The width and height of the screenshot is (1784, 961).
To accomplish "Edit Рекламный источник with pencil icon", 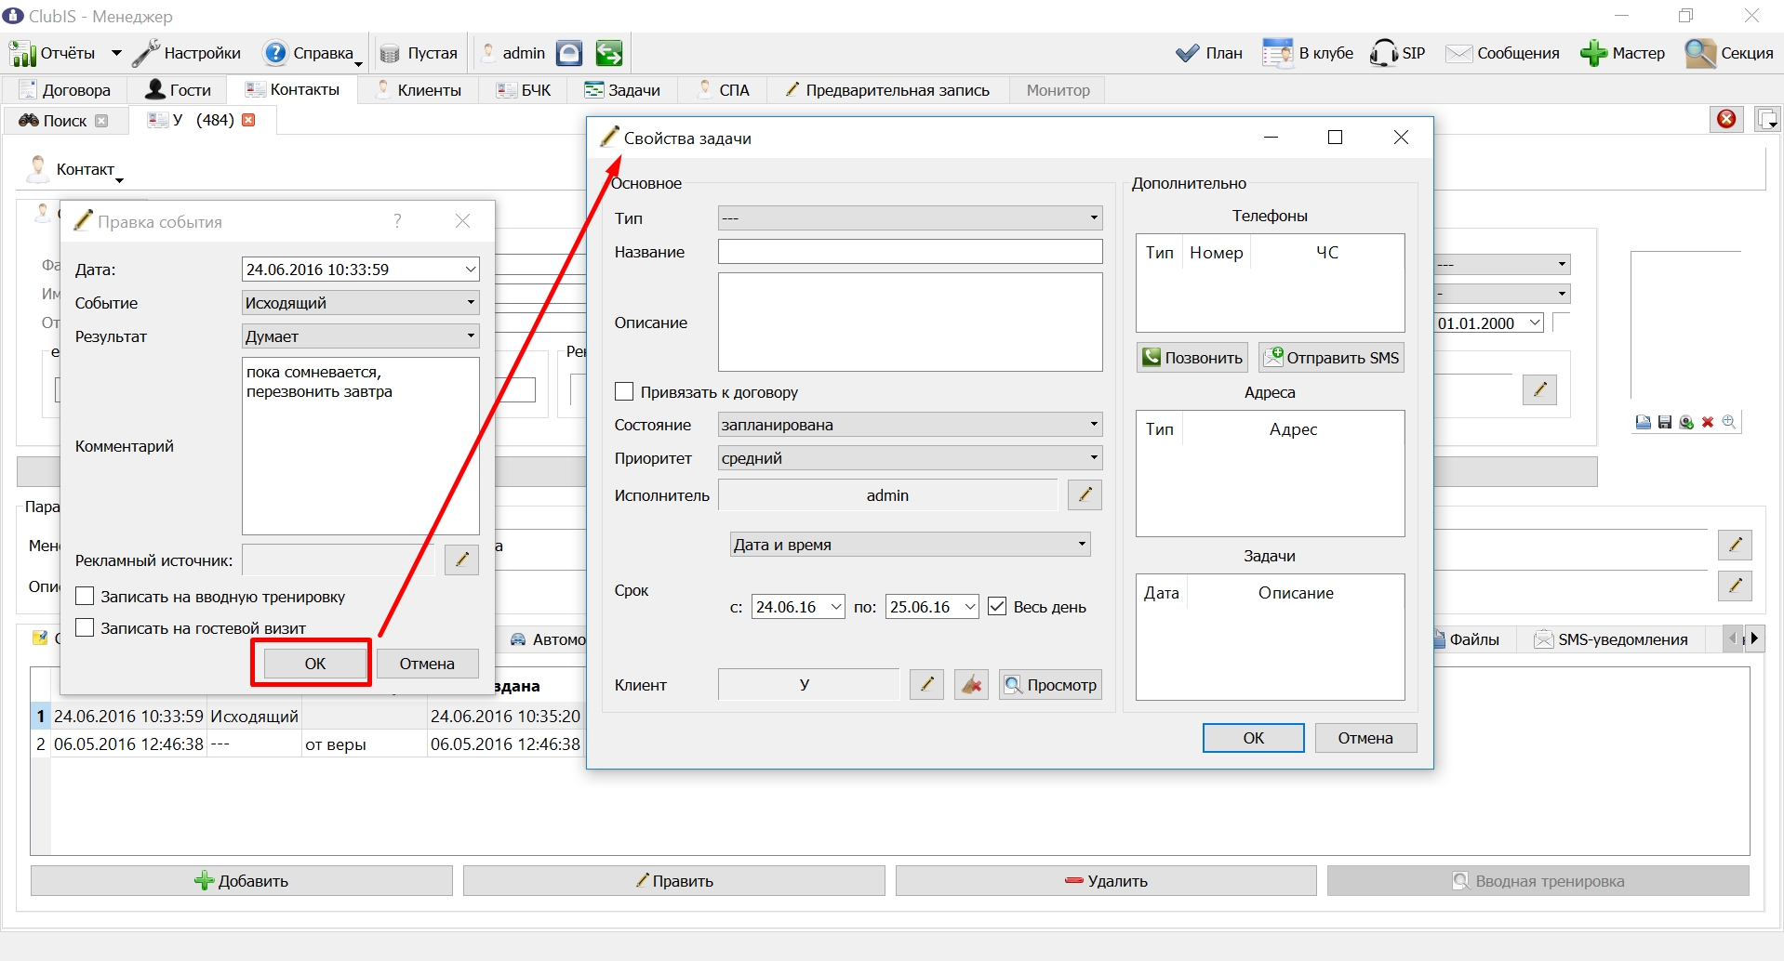I will click(x=461, y=559).
